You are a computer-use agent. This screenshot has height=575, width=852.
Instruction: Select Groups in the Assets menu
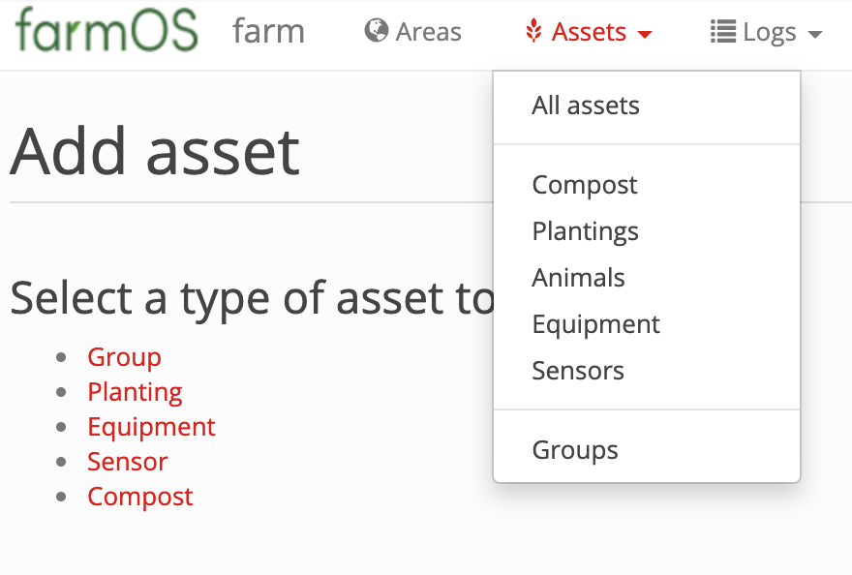click(575, 450)
